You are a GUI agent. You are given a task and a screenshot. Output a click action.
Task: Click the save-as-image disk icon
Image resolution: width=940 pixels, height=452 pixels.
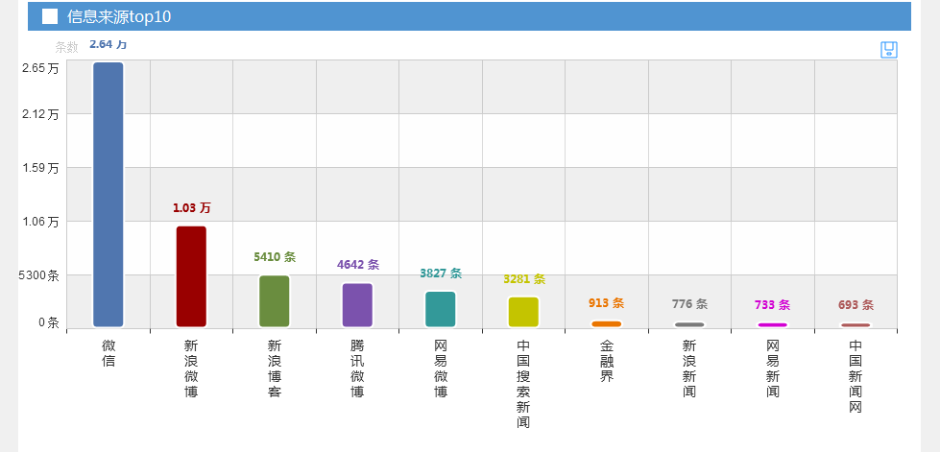click(x=888, y=49)
